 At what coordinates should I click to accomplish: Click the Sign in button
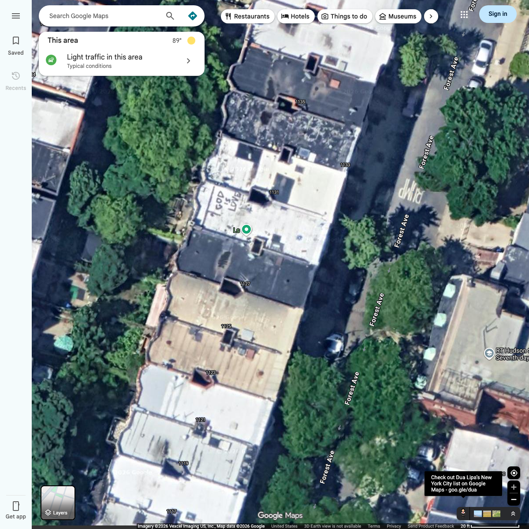point(498,14)
